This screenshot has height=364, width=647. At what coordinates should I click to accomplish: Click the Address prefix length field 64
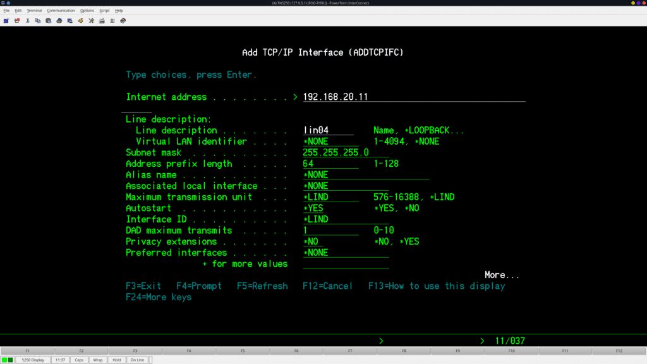tap(331, 164)
